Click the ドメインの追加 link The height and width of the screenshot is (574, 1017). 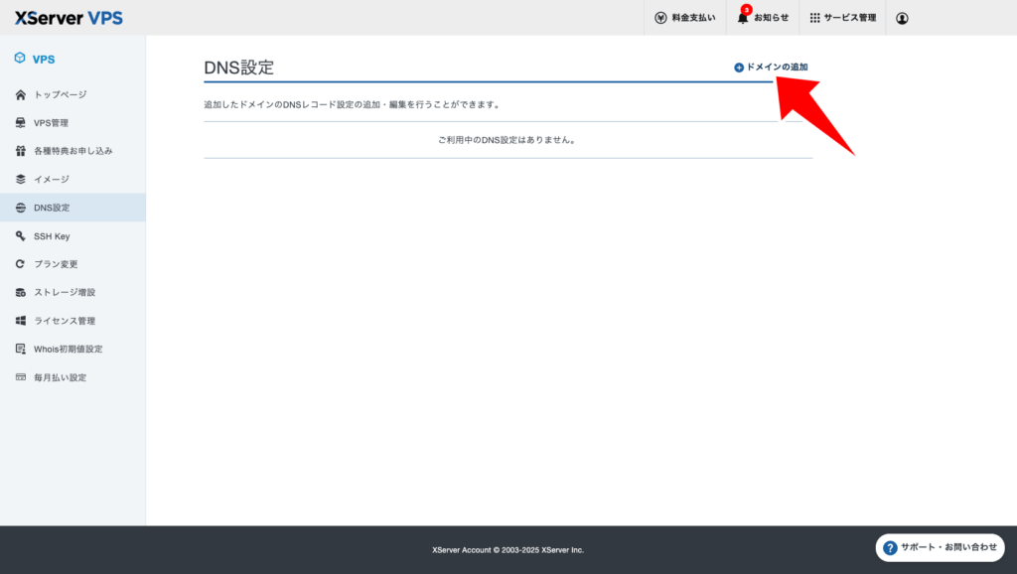coord(771,68)
